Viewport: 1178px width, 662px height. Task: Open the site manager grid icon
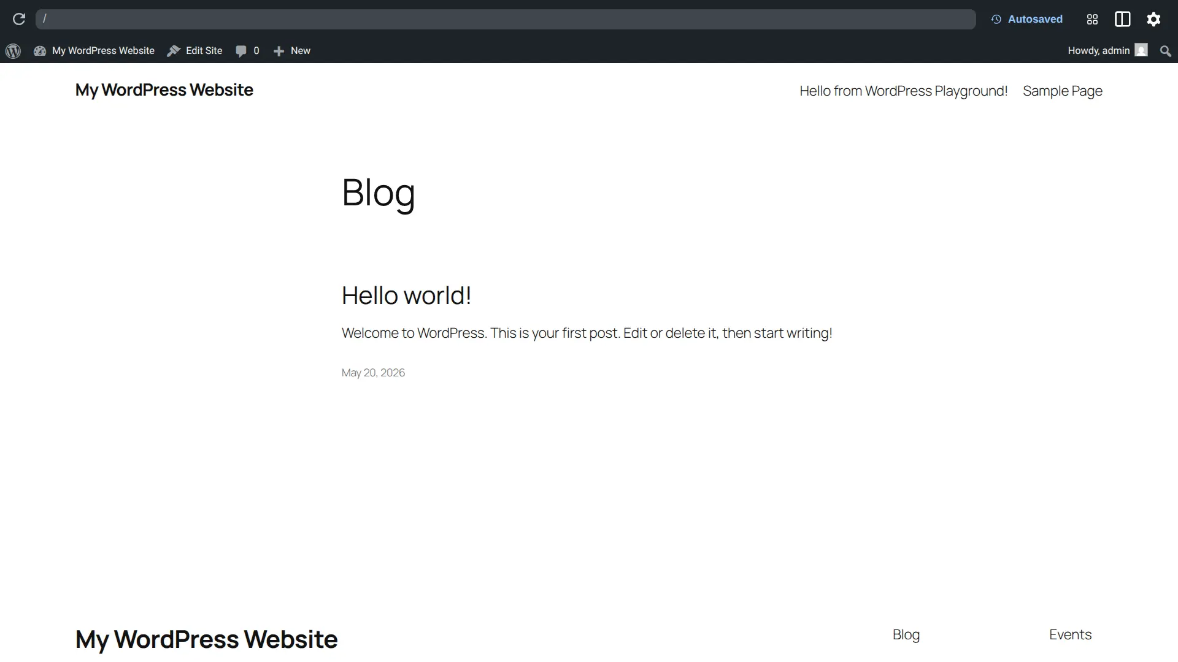pos(1092,19)
